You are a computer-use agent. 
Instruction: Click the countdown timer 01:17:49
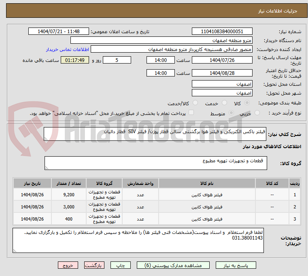coord(74,60)
